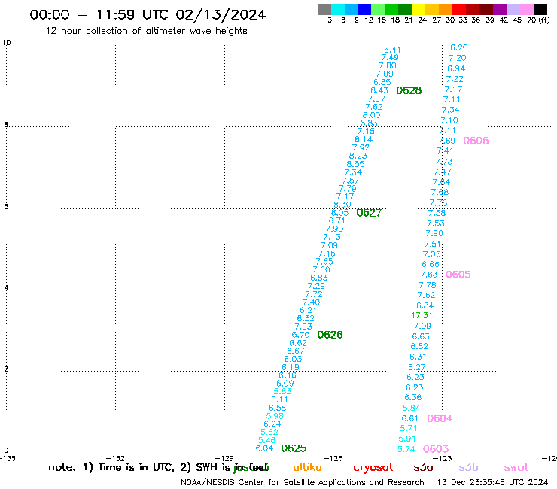
Task: Click the reading 7.06 on the right track
Action: 432,254
